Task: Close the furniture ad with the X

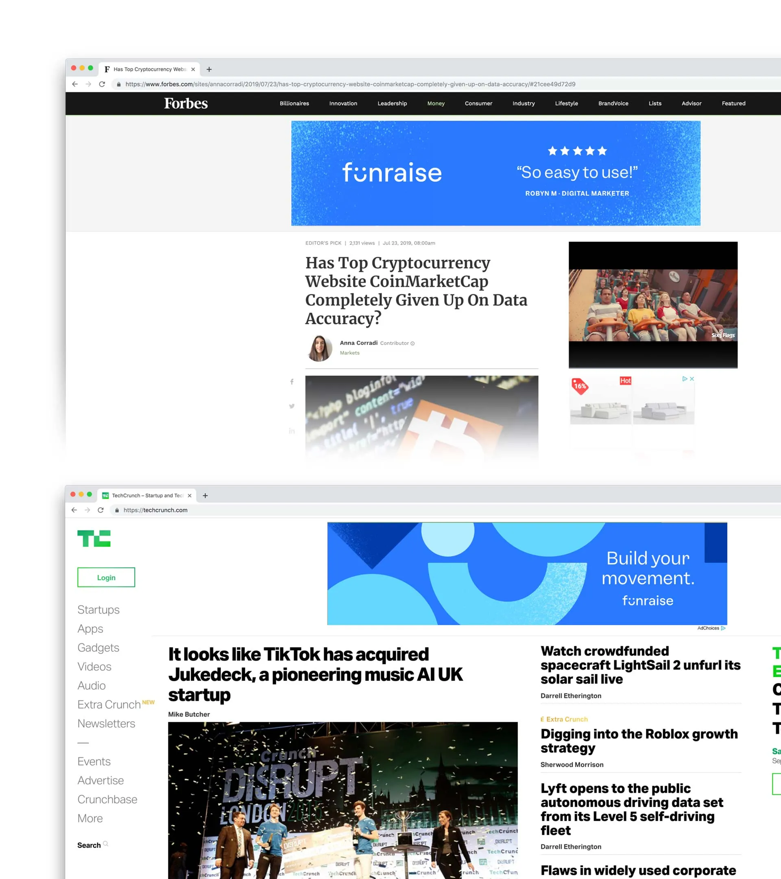Action: click(x=692, y=379)
